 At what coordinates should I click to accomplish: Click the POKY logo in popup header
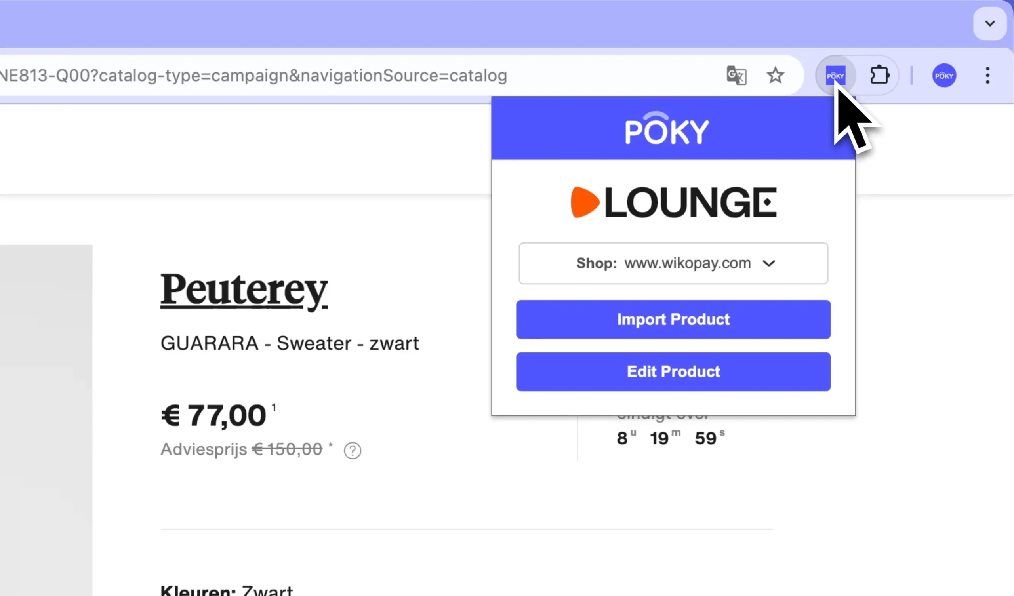coord(667,129)
